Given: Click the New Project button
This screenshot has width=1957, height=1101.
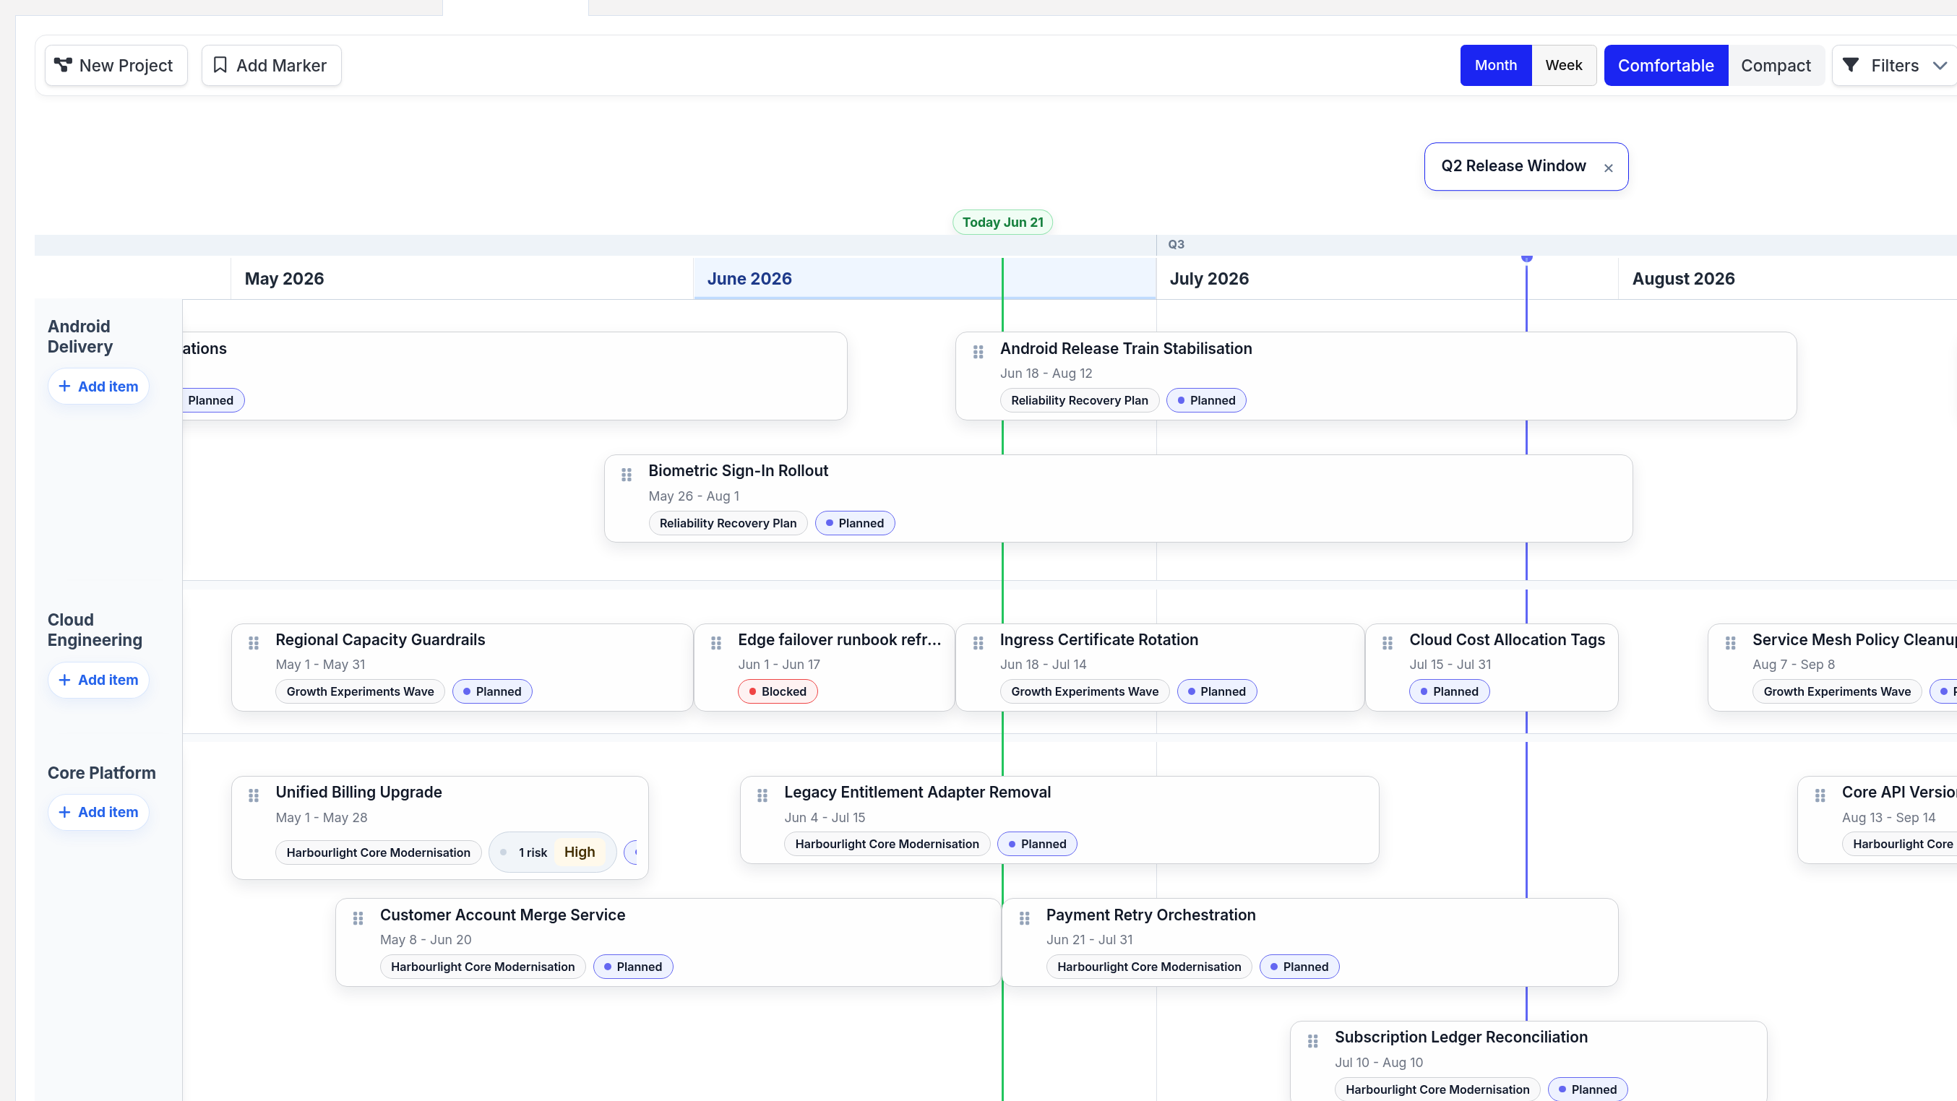Looking at the screenshot, I should point(116,65).
